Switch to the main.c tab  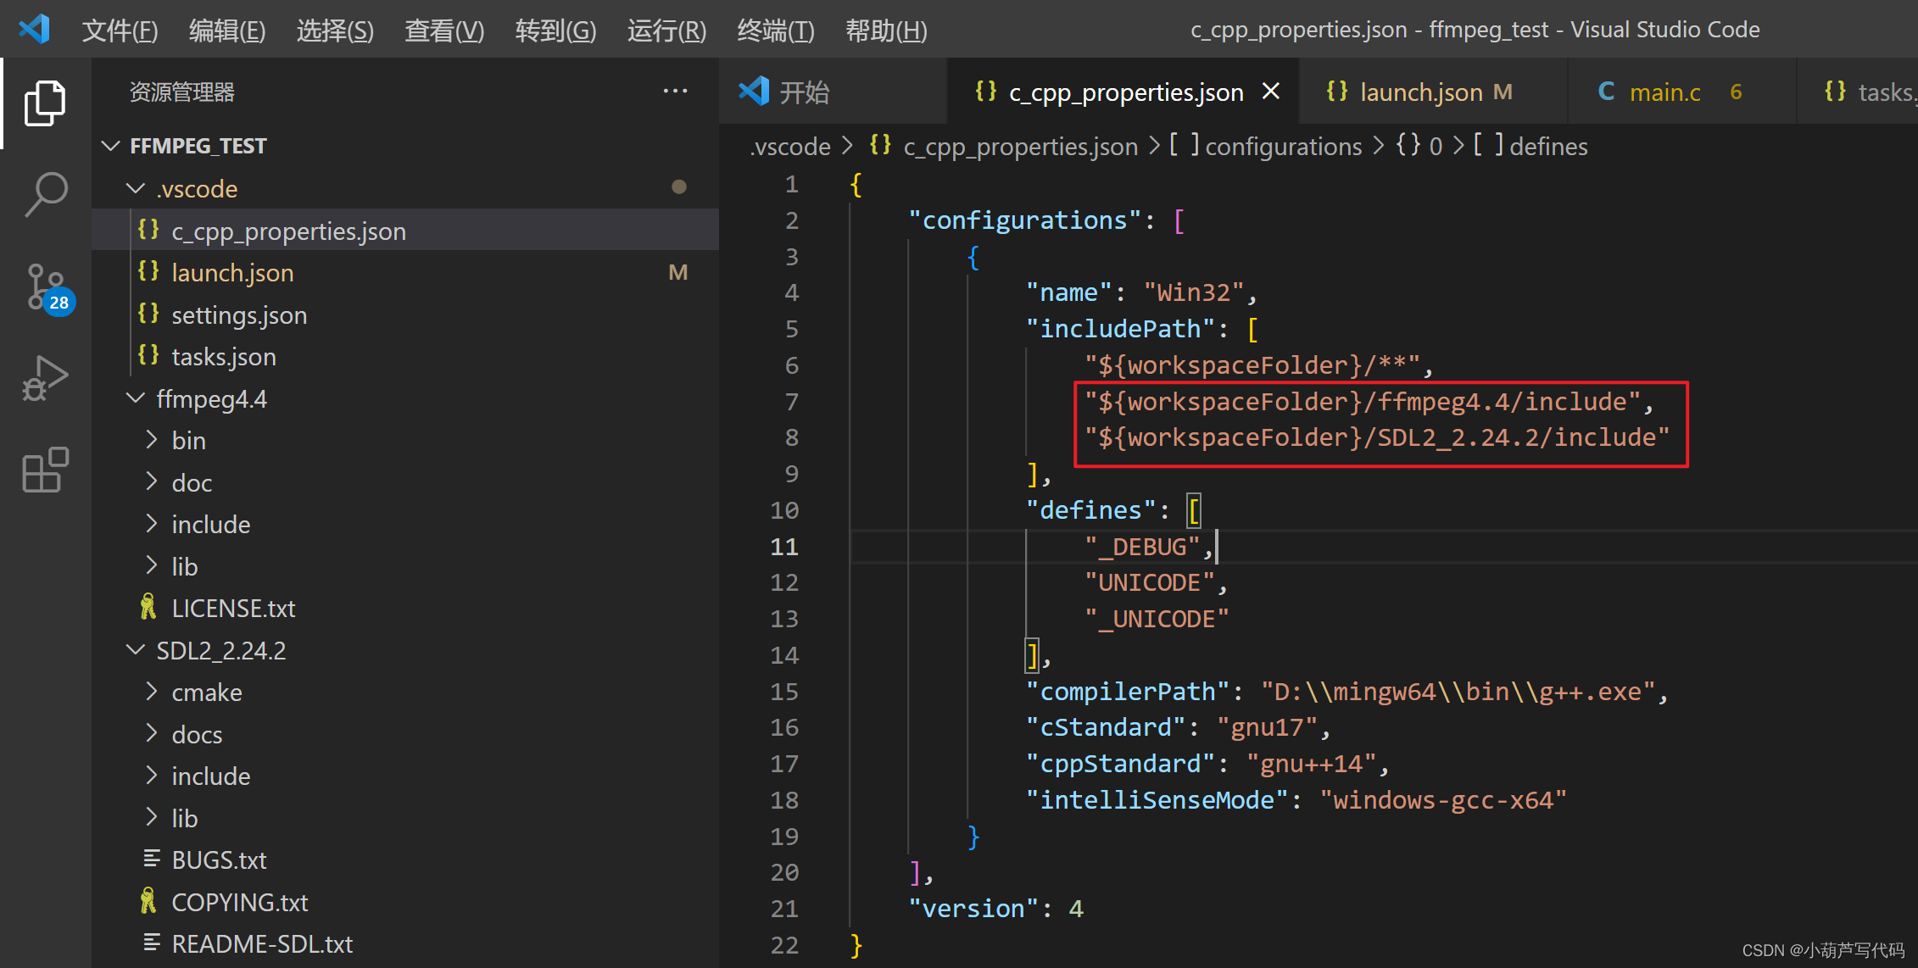(x=1663, y=92)
